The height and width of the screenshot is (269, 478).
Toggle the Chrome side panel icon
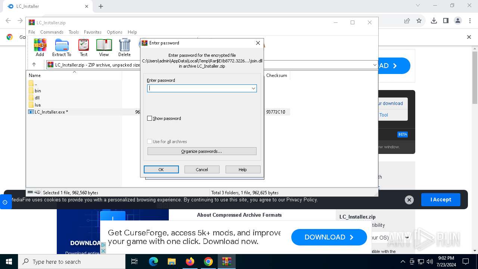tap(446, 21)
